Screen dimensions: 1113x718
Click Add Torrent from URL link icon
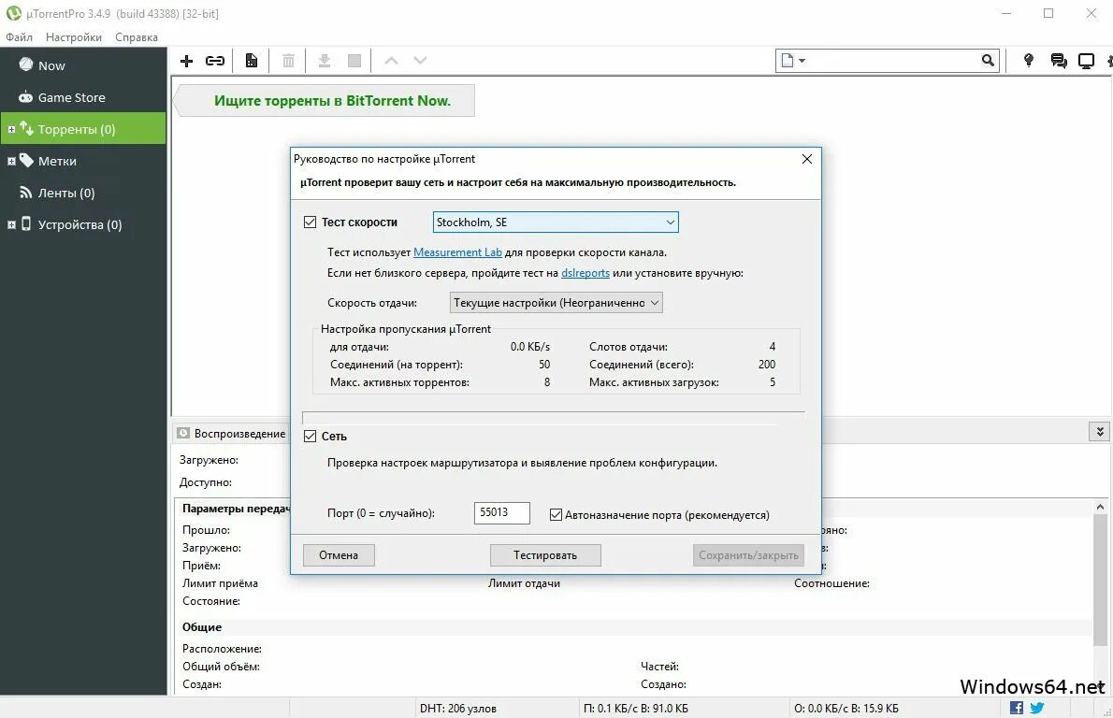tap(215, 61)
